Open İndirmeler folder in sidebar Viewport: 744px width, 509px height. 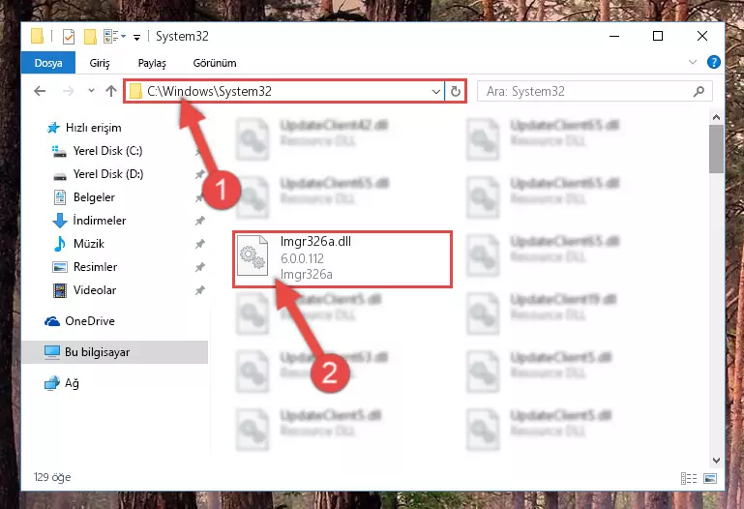point(89,221)
